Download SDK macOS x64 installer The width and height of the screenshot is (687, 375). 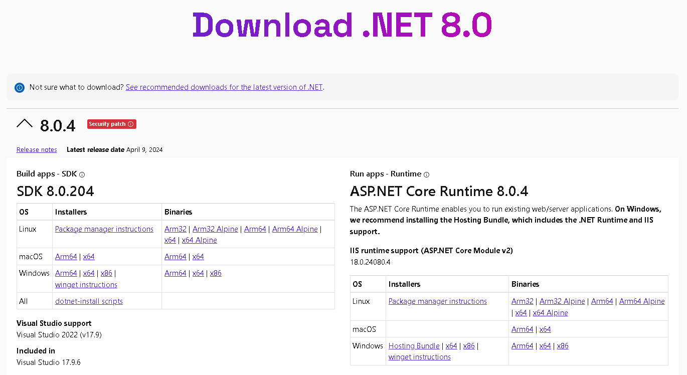click(89, 257)
